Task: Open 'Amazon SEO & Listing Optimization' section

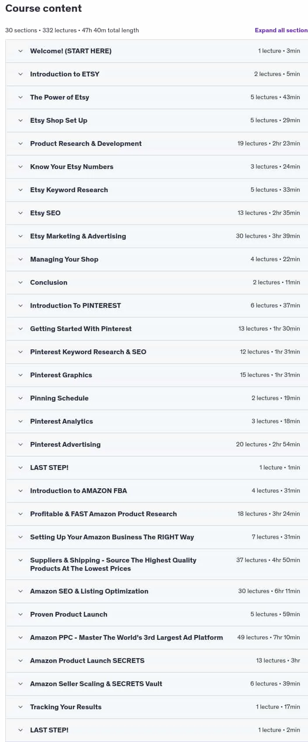Action: click(89, 591)
